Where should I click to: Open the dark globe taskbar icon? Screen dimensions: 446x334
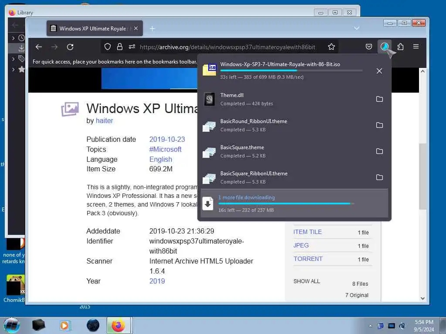click(x=93, y=325)
